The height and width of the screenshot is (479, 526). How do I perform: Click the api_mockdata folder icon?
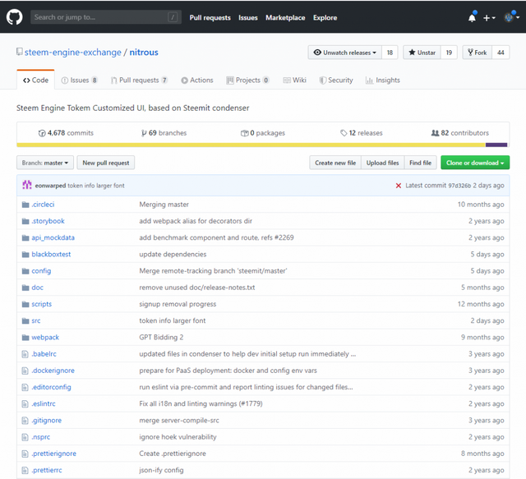[25, 237]
